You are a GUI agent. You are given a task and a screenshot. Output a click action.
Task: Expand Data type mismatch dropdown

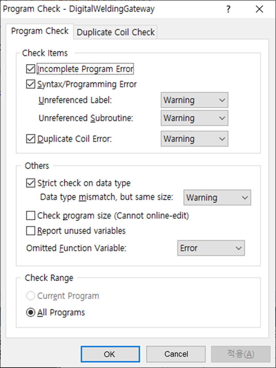[x=217, y=198]
